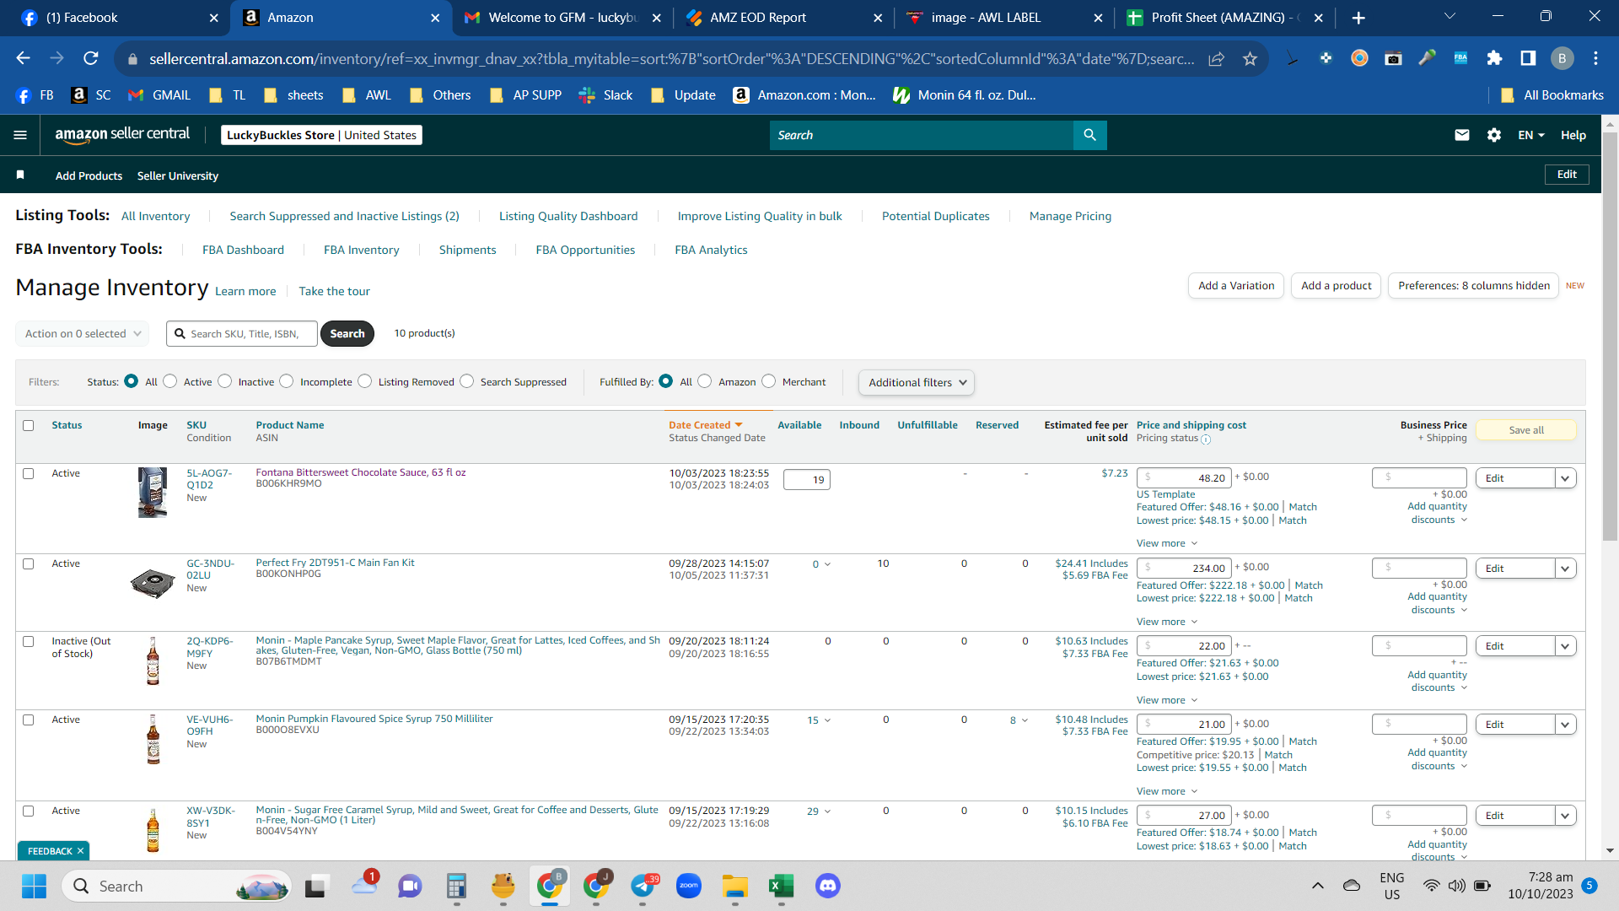This screenshot has height=911, width=1619.
Task: Click the search magnifier button in header
Action: (x=1089, y=135)
